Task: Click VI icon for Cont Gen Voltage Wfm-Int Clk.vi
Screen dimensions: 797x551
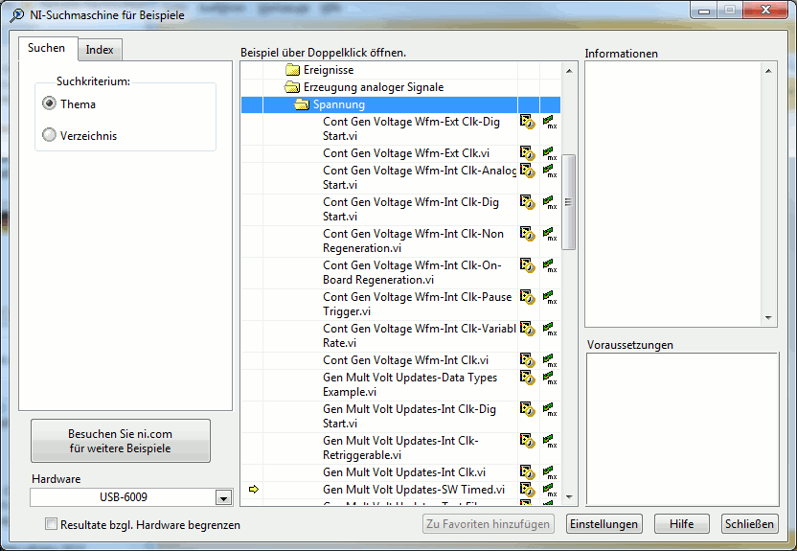Action: click(x=527, y=360)
